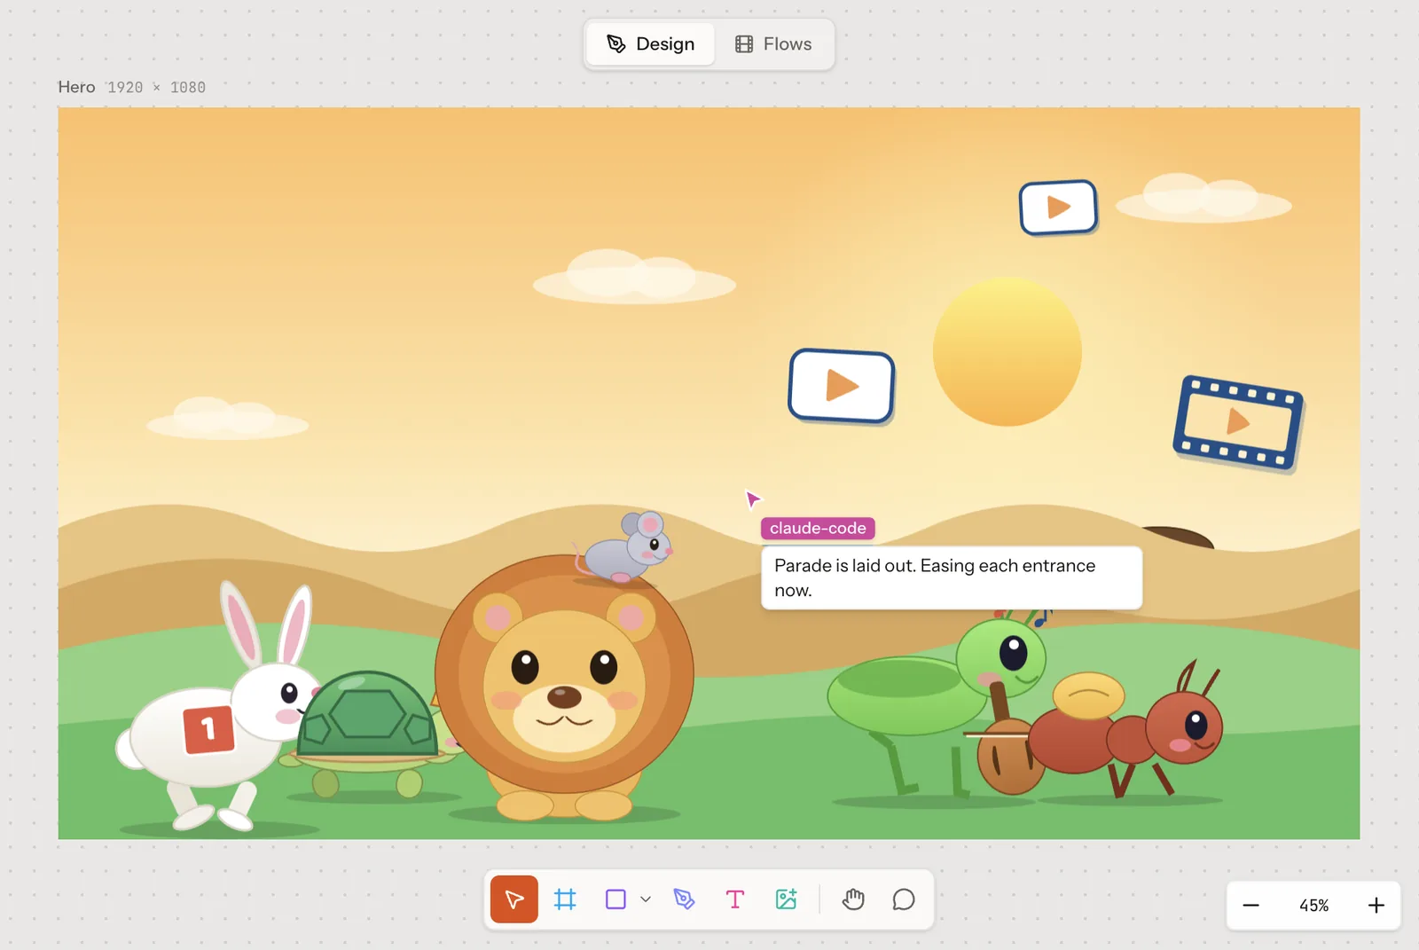Switch to the Flows tab
Screen dimensions: 1419x950
point(773,43)
